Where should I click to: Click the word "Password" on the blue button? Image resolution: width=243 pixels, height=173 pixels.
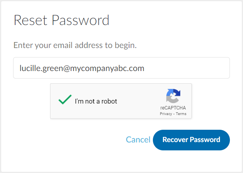(205, 140)
